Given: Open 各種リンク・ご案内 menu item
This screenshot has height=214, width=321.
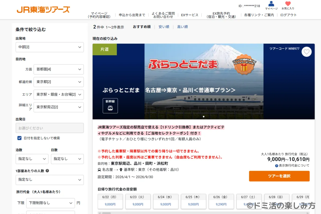Looking at the screenshot, I should coord(259,15).
